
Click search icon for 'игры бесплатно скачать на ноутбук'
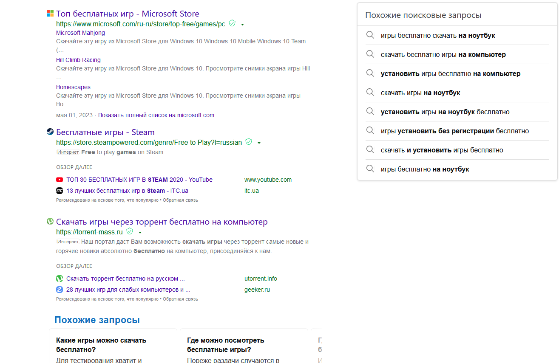[x=370, y=35]
